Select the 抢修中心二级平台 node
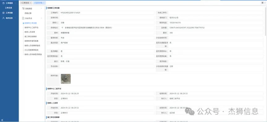 point(31,27)
